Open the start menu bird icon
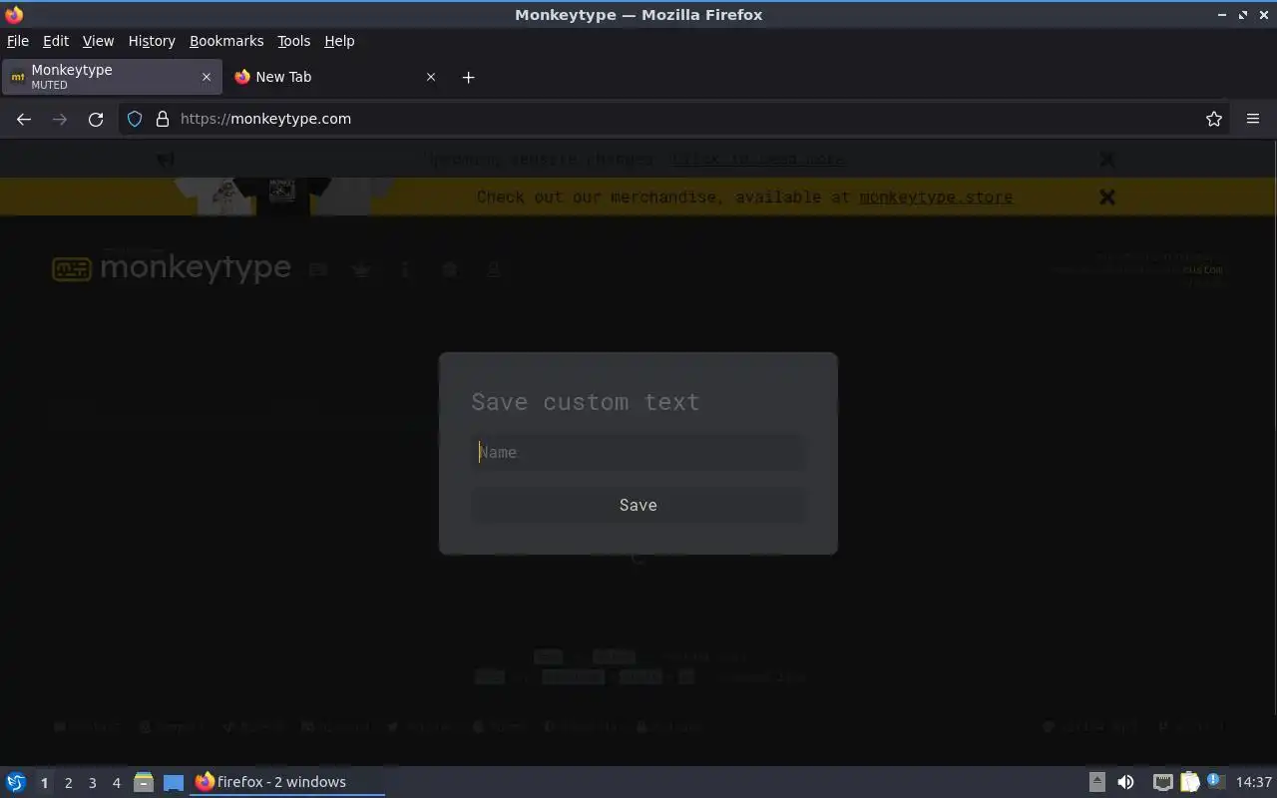1277x798 pixels. coord(16,782)
